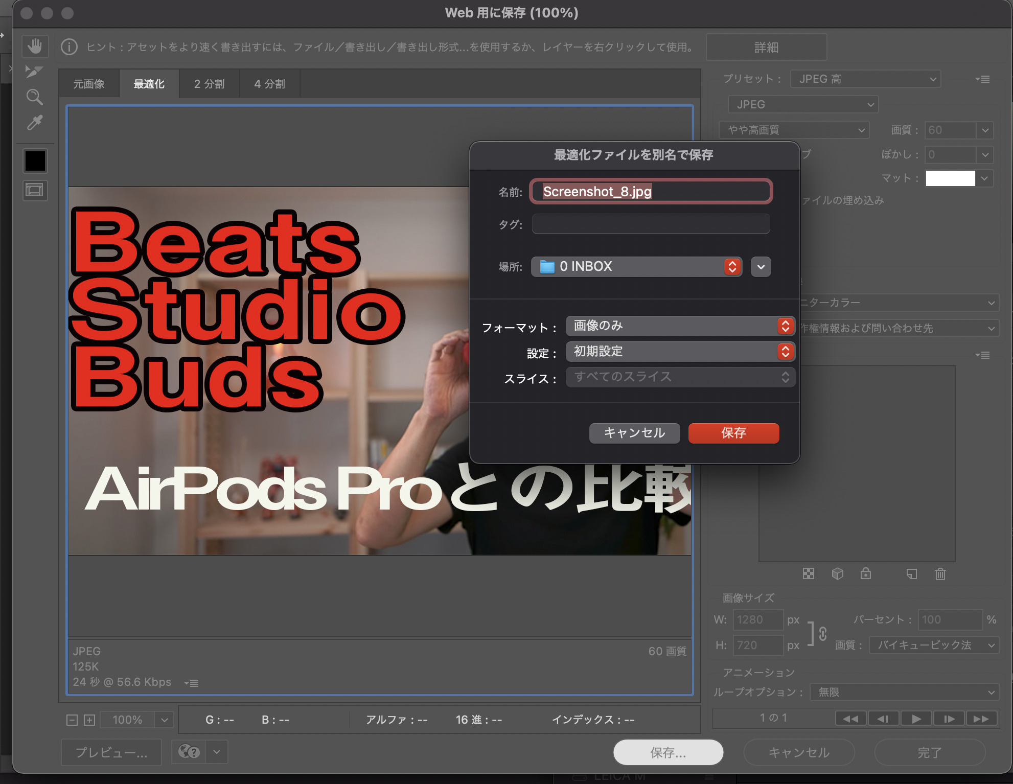Click the タグ input field

point(651,224)
